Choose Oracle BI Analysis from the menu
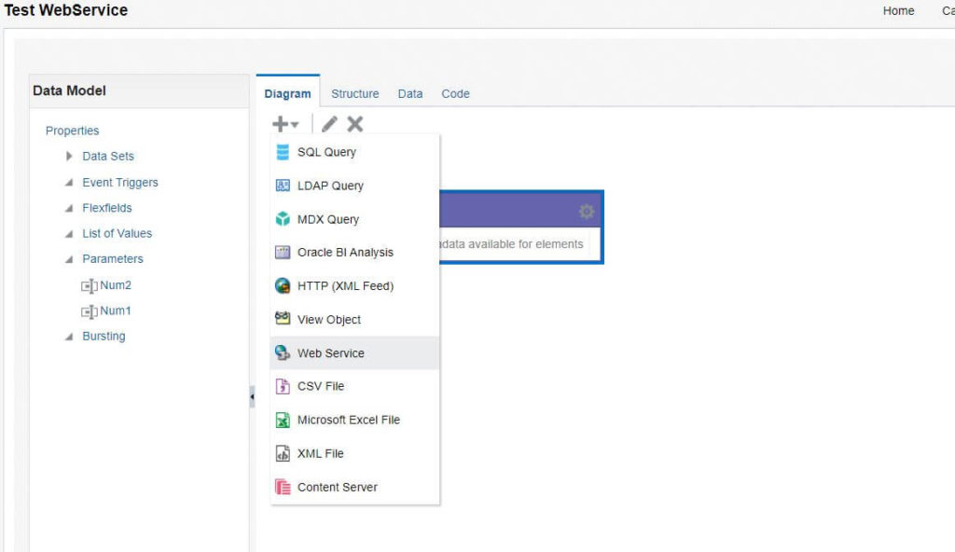955x552 pixels. tap(354, 253)
